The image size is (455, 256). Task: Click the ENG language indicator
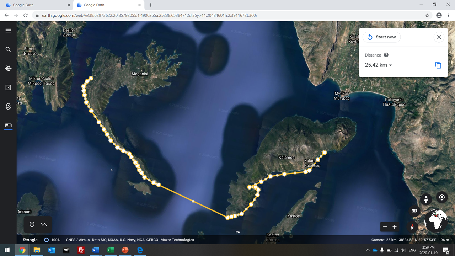pos(412,250)
